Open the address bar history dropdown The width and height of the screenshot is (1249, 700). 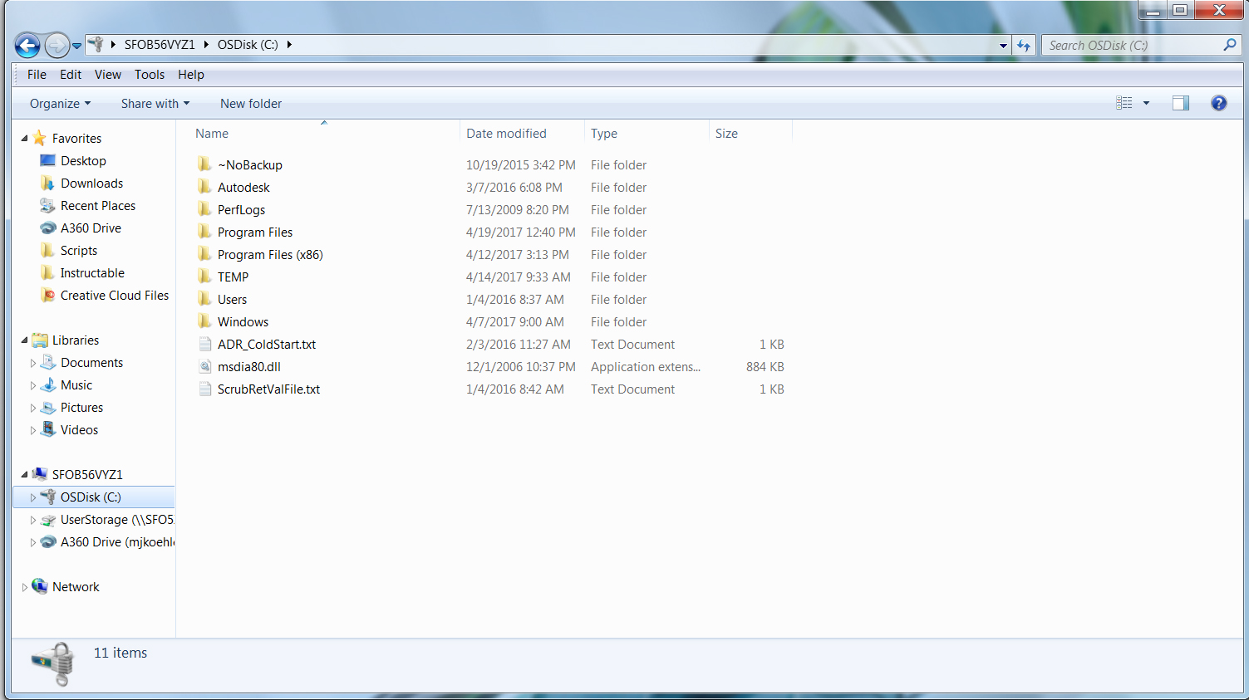(1003, 46)
